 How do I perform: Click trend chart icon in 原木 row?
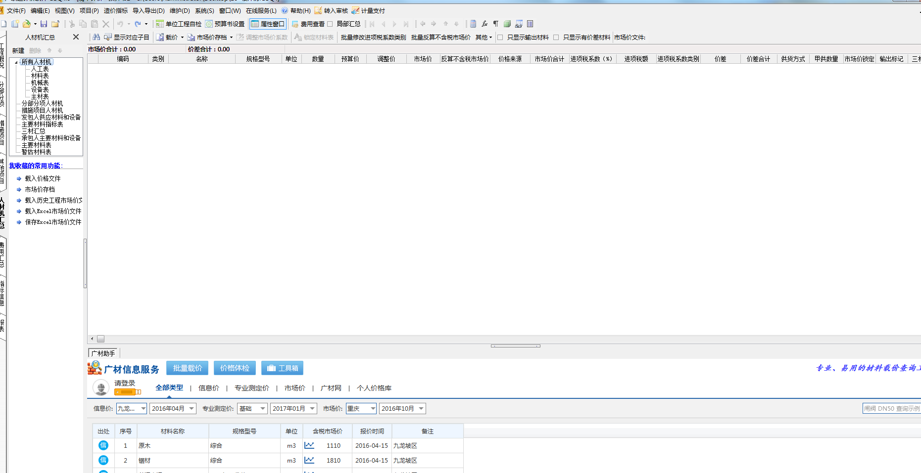(x=309, y=445)
